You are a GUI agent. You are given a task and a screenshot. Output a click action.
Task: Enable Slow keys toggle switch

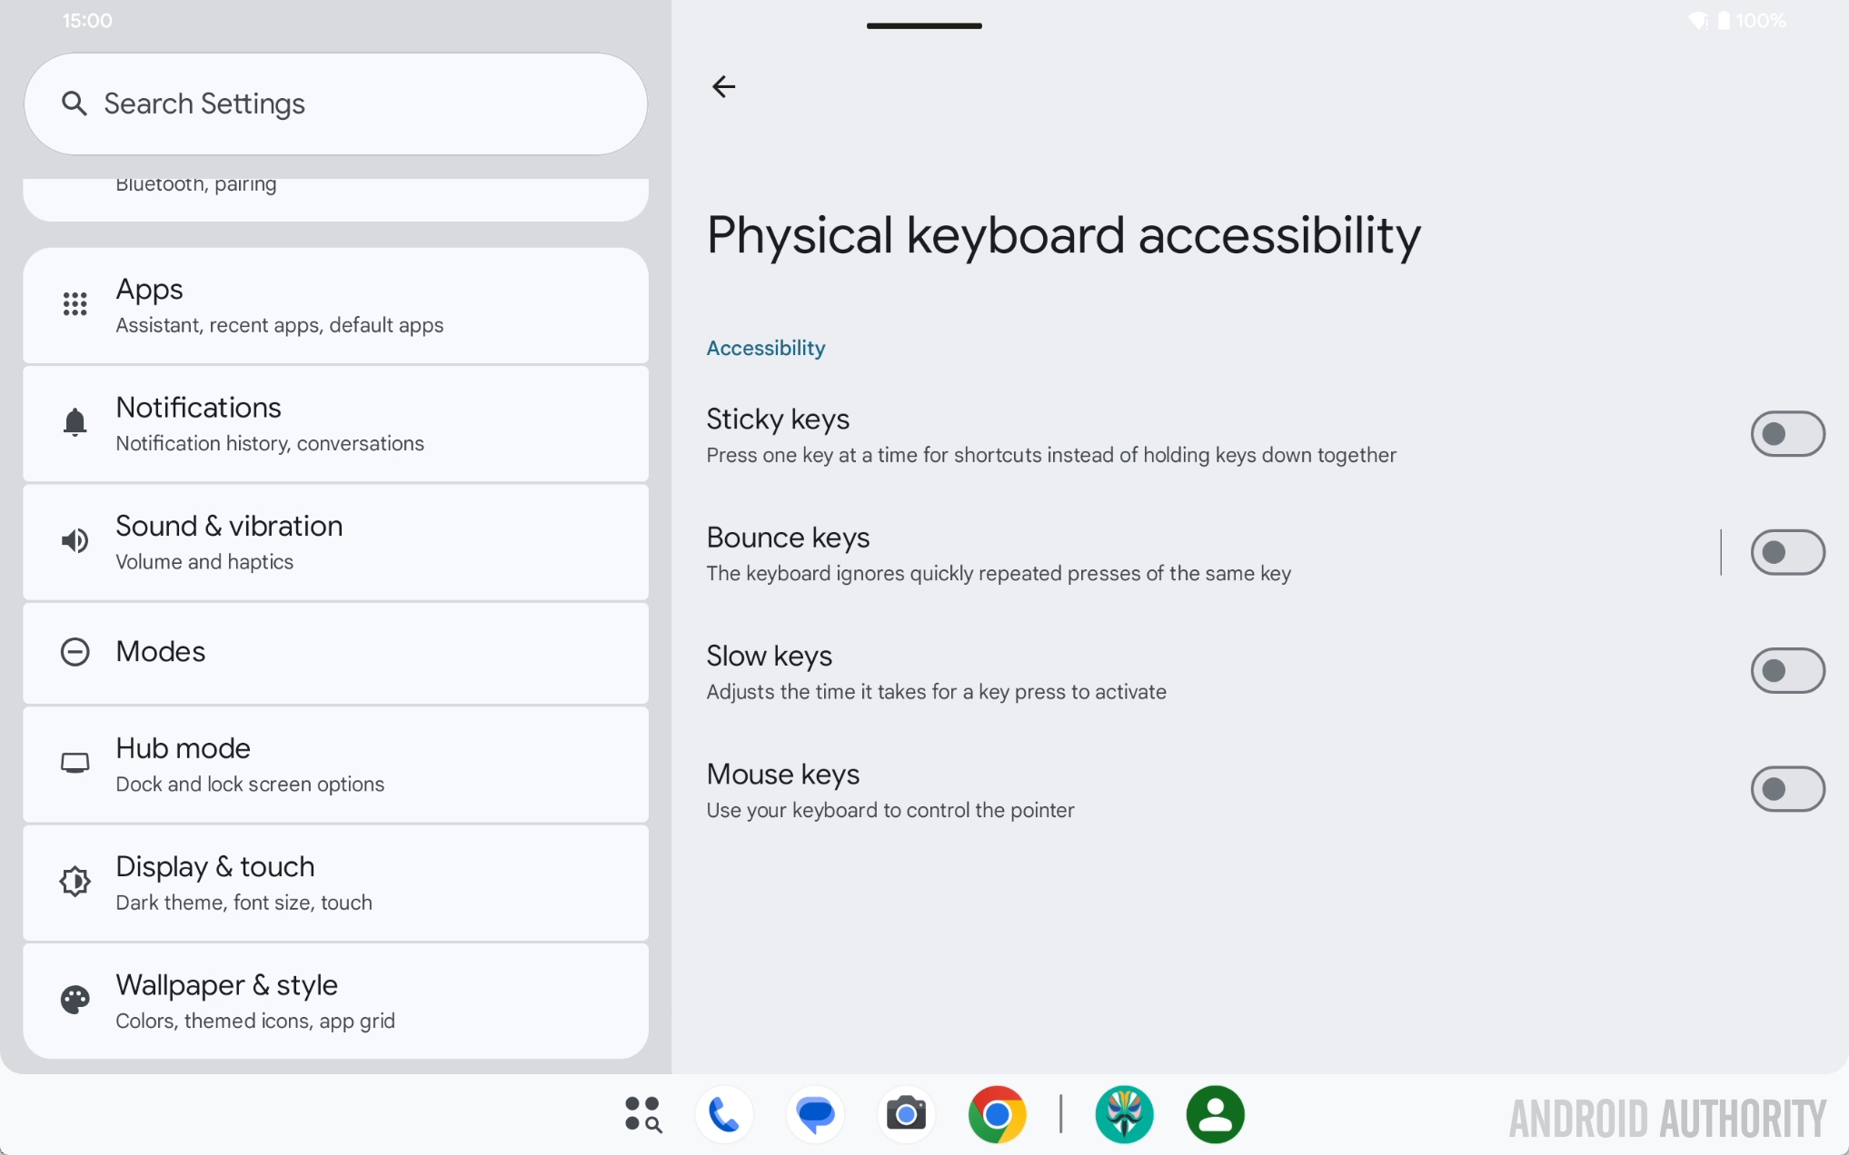1786,669
